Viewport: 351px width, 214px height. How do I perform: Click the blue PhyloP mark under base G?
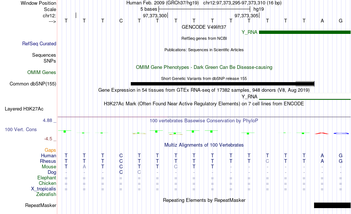click(x=341, y=133)
